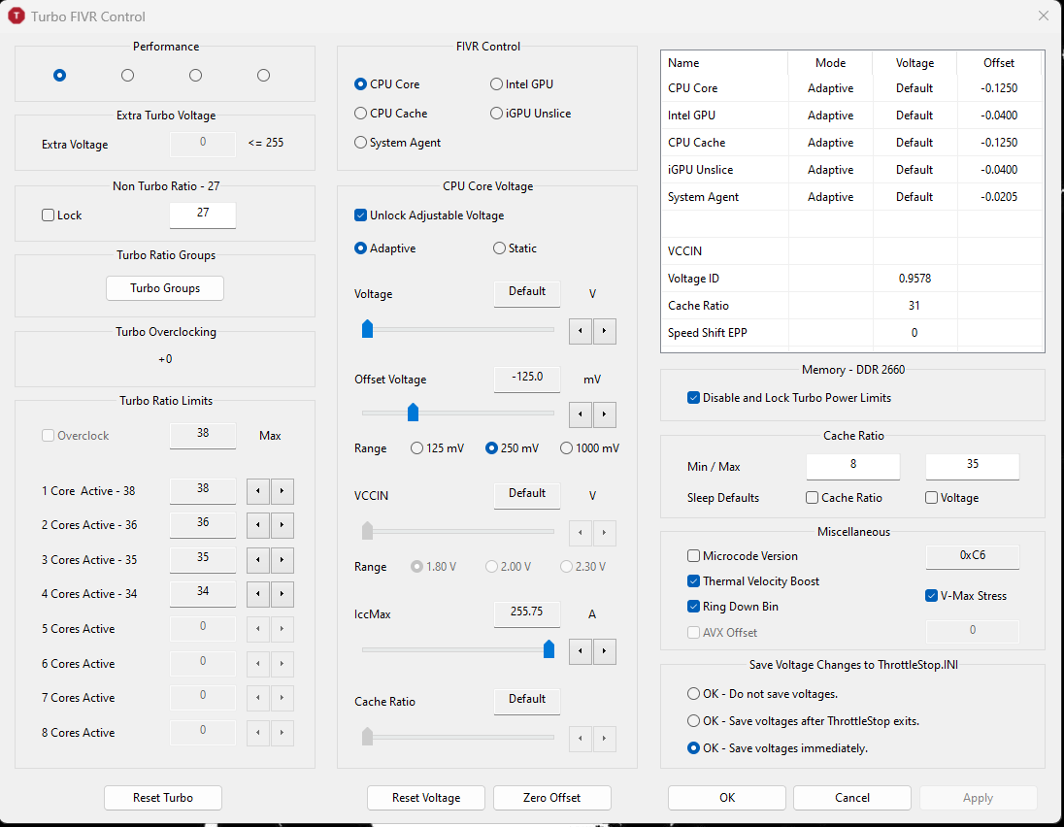Confirm with the OK button
This screenshot has width=1064, height=827.
tap(727, 798)
